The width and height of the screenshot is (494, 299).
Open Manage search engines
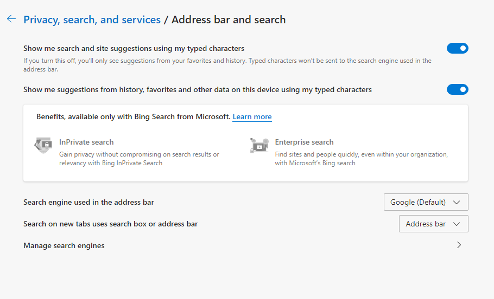tap(64, 245)
